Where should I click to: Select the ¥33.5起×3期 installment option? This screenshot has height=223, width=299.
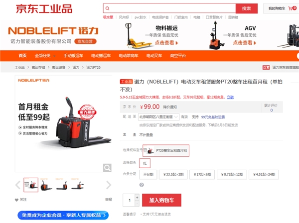click(173, 174)
